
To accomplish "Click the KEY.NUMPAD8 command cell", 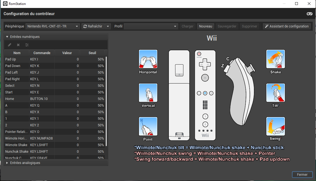I will [42, 138].
